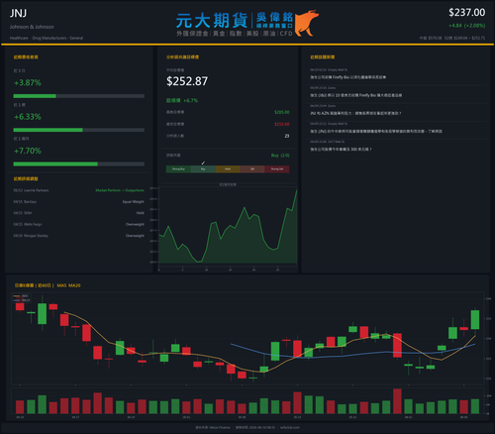Click Overweight rating in Morgan Stanley row
Screen dimensions: 495x434
tap(135, 236)
